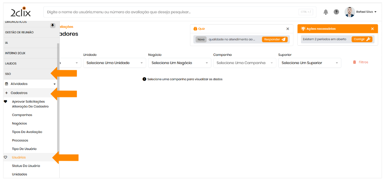Expand the Selecione Uma Campanha dropdown
Image resolution: width=385 pixels, height=181 pixels.
pyautogui.click(x=244, y=63)
